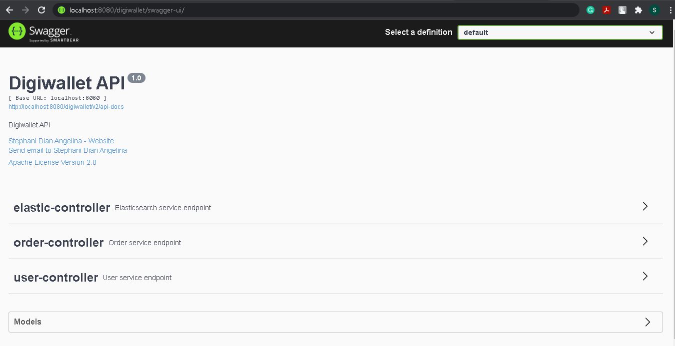Image resolution: width=675 pixels, height=346 pixels.
Task: Click Elasticsearch service endpoint description
Action: click(163, 208)
